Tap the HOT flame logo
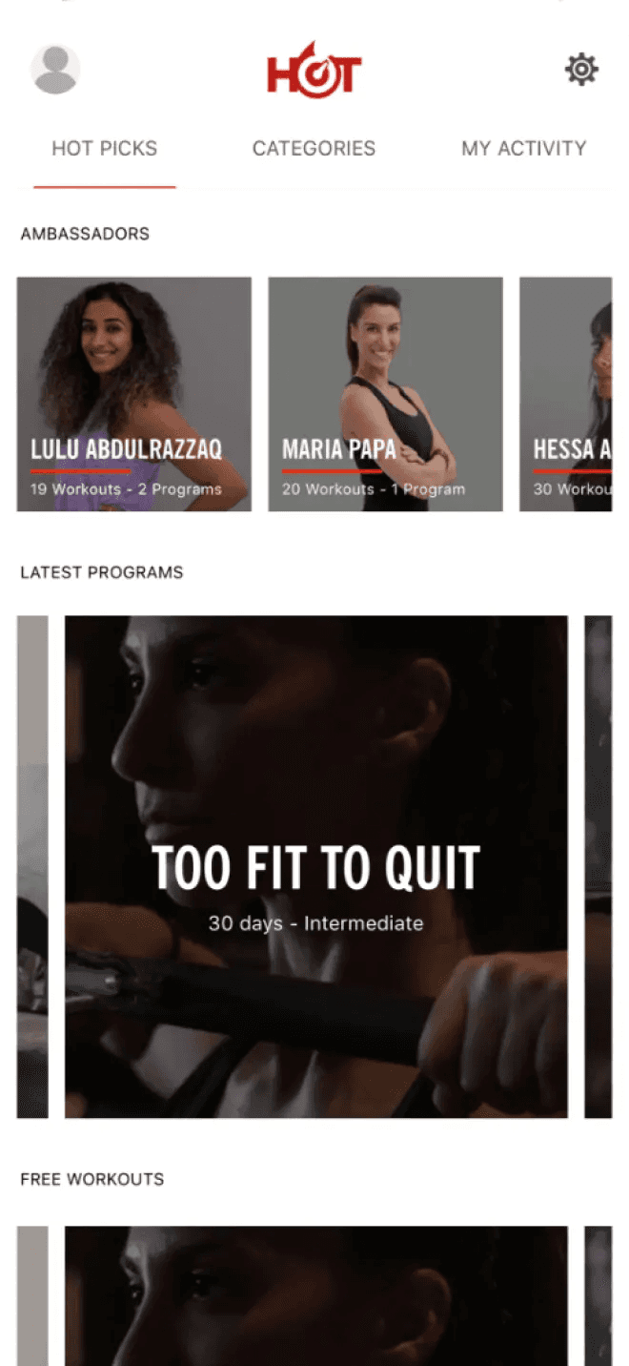The width and height of the screenshot is (629, 1366). coord(314,70)
